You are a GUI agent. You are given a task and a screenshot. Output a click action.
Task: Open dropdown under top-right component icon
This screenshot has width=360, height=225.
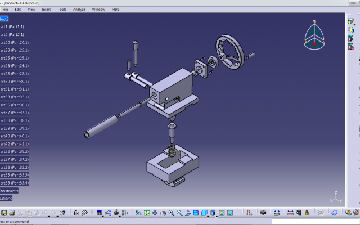click(x=354, y=25)
